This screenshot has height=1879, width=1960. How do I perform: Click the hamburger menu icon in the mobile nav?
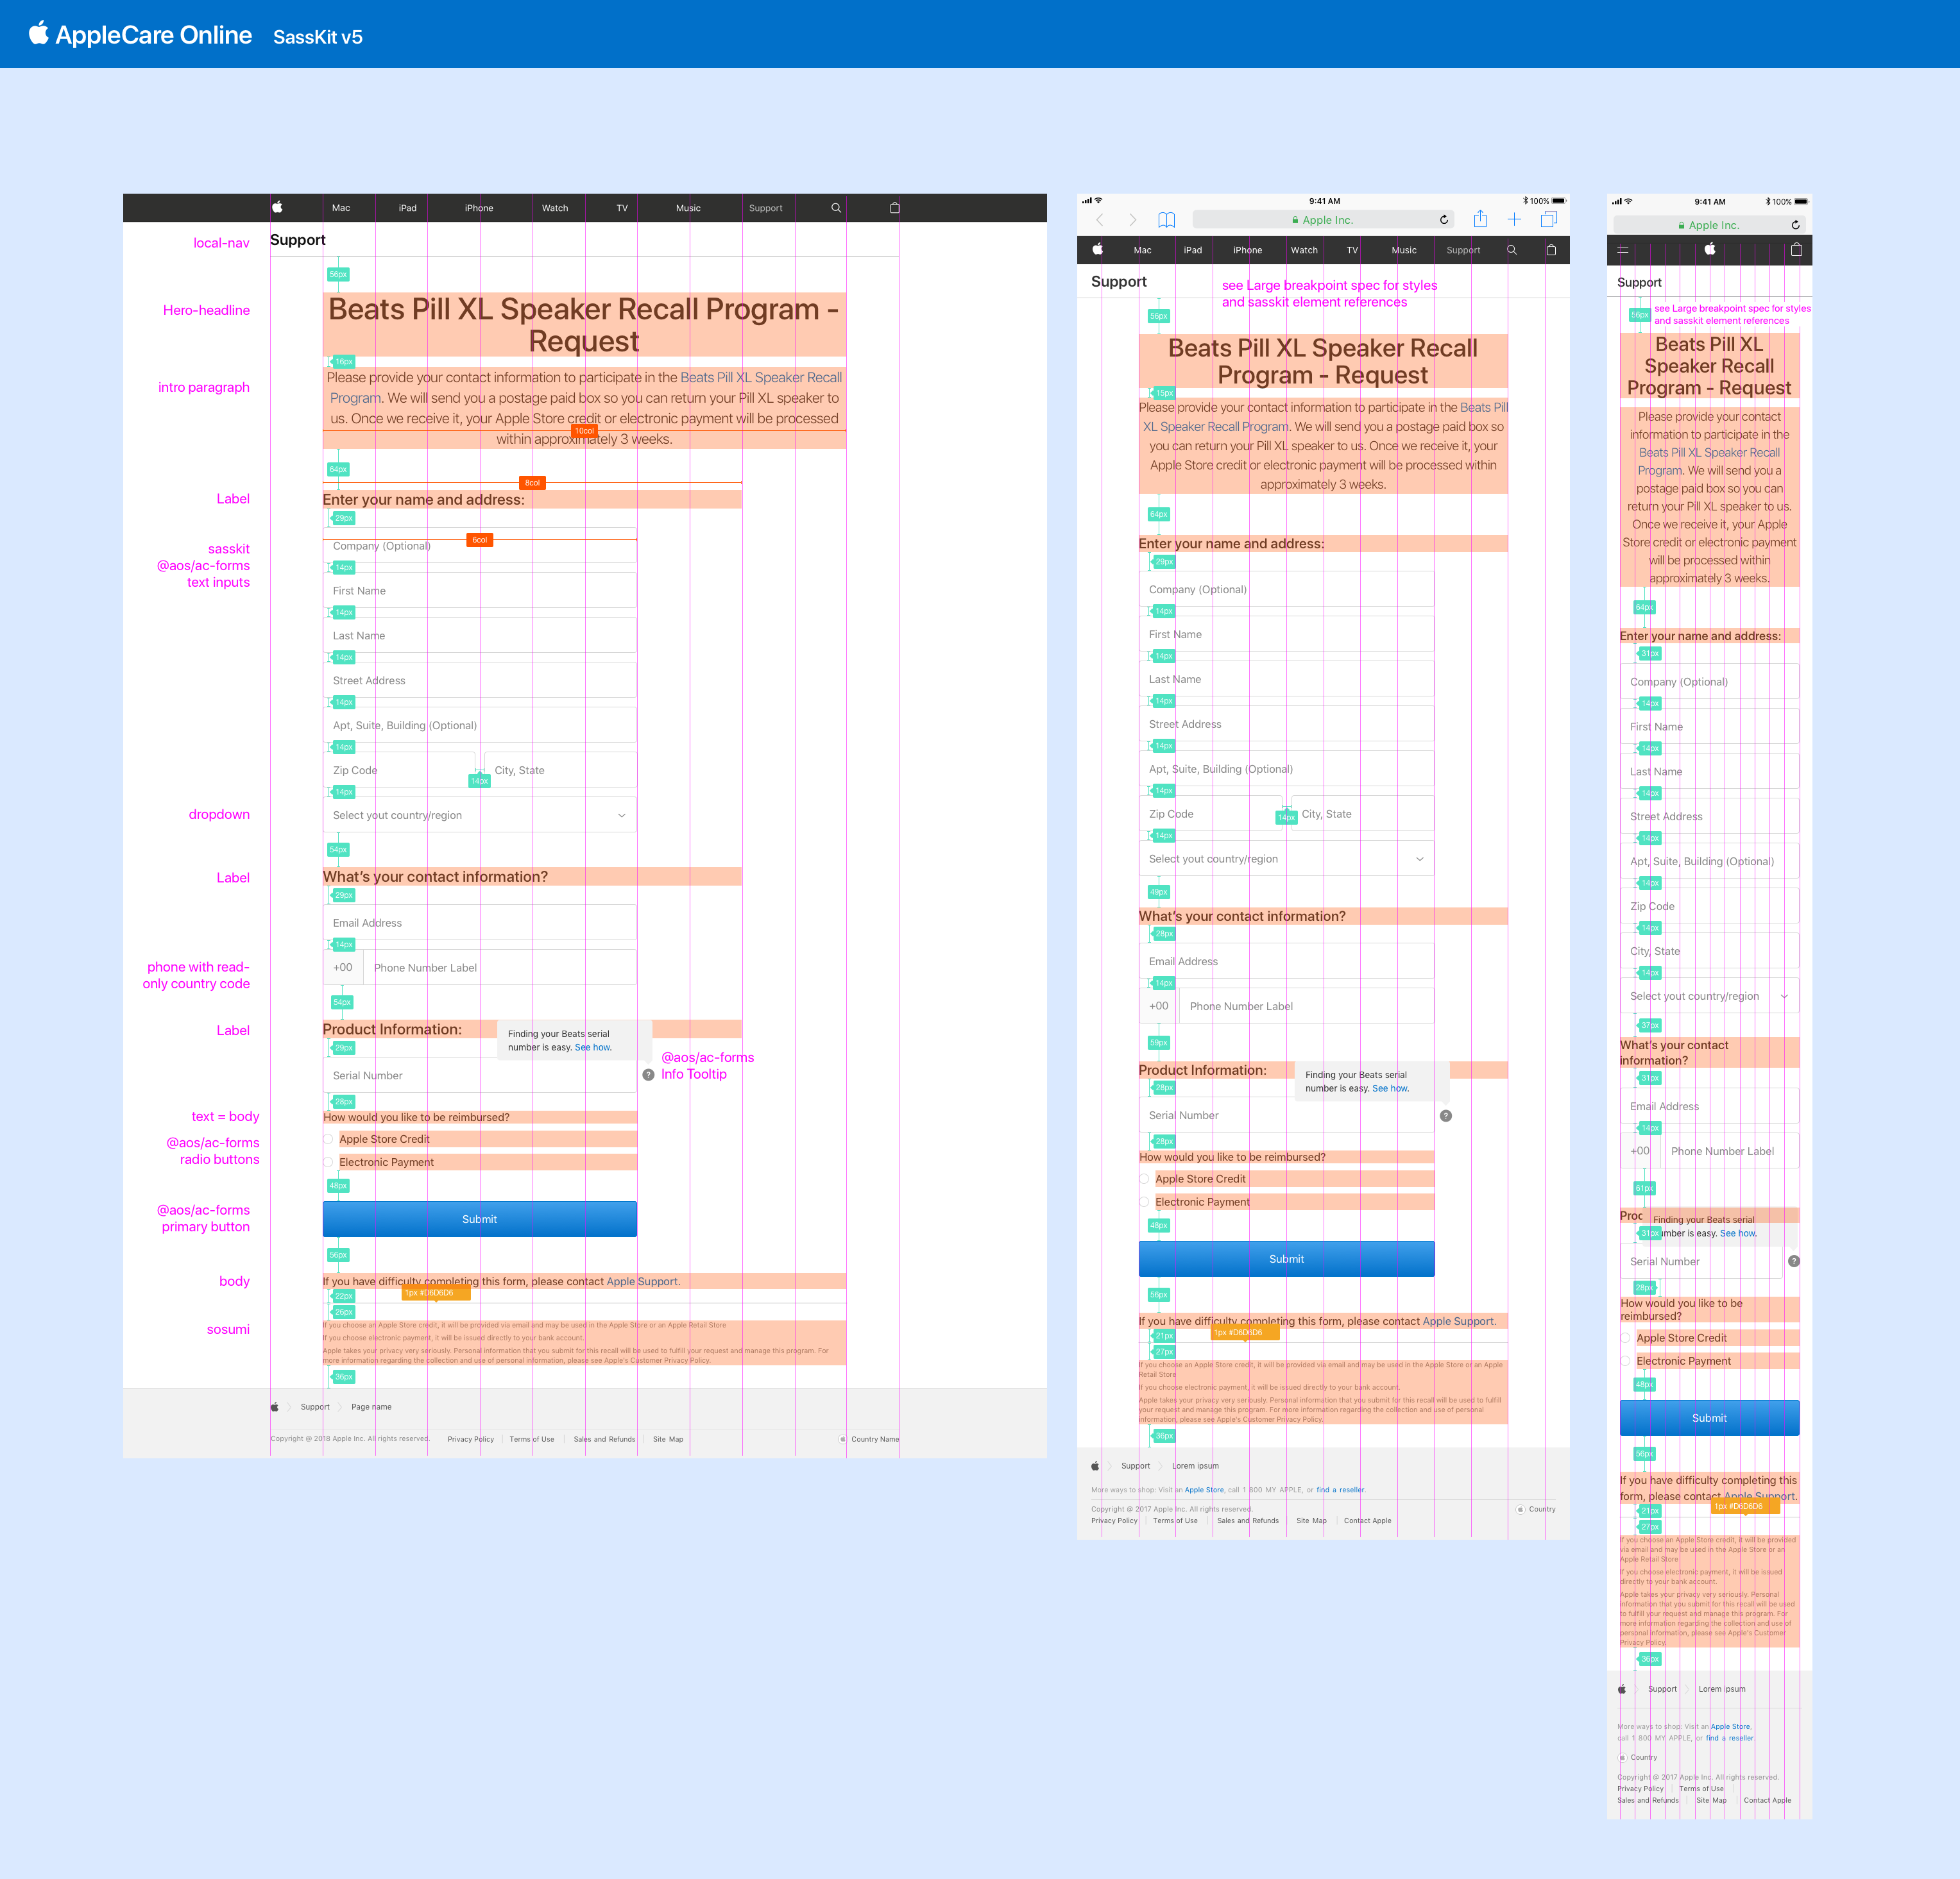click(1623, 250)
